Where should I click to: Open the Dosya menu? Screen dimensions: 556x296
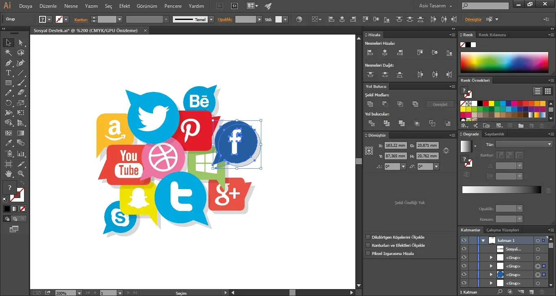click(26, 6)
